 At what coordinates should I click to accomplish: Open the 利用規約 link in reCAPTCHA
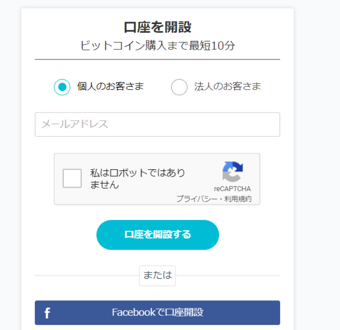(x=238, y=199)
